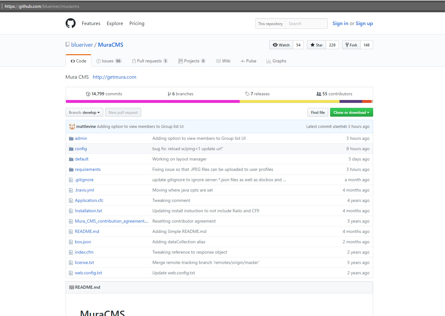
Task: Click the branches fork icon
Action: point(169,94)
